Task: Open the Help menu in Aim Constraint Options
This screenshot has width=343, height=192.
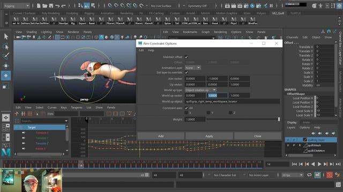Action: point(151,50)
